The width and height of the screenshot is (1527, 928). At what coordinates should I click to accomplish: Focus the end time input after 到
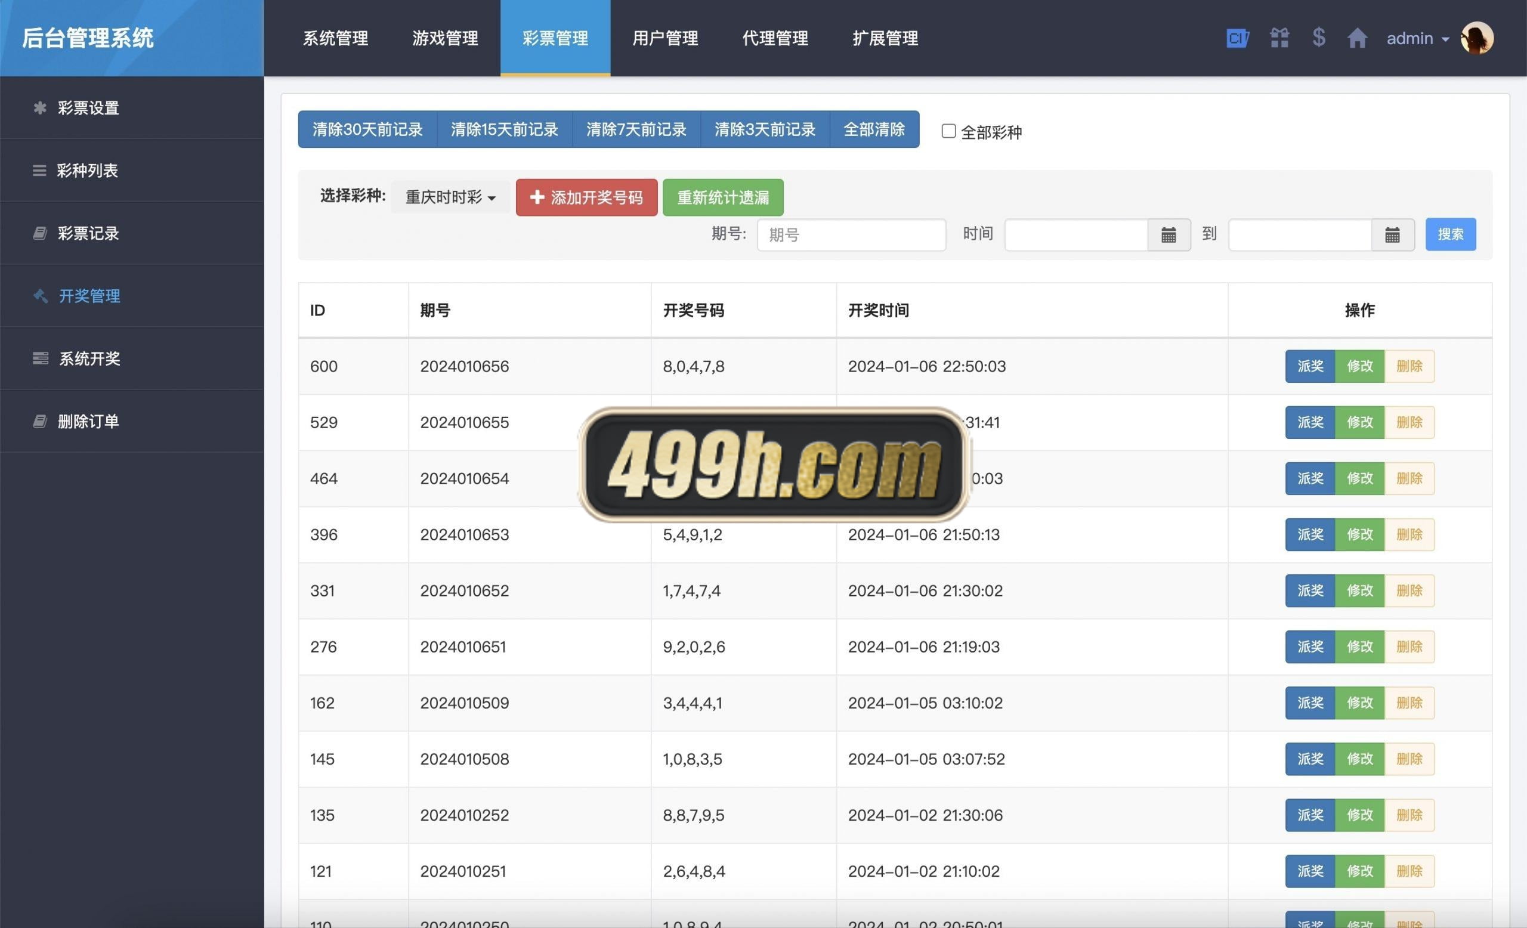point(1300,235)
